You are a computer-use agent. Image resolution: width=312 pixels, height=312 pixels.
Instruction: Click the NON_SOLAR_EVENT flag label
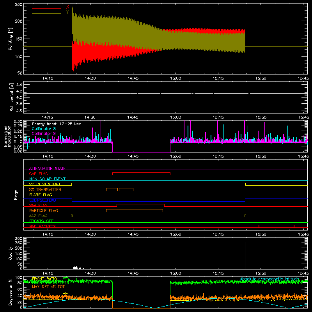coord(47,179)
